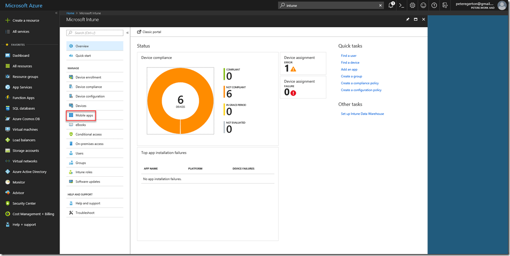Image resolution: width=510 pixels, height=256 pixels.
Task: Click Create a resource in sidebar
Action: pos(26,20)
